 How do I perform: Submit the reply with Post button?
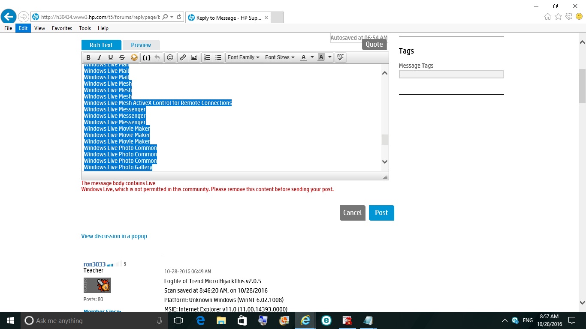click(x=381, y=212)
